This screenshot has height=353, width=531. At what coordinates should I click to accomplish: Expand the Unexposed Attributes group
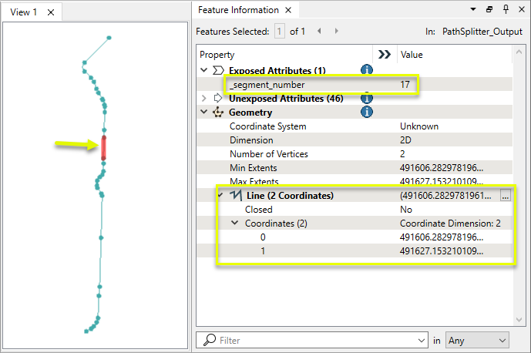[x=204, y=98]
